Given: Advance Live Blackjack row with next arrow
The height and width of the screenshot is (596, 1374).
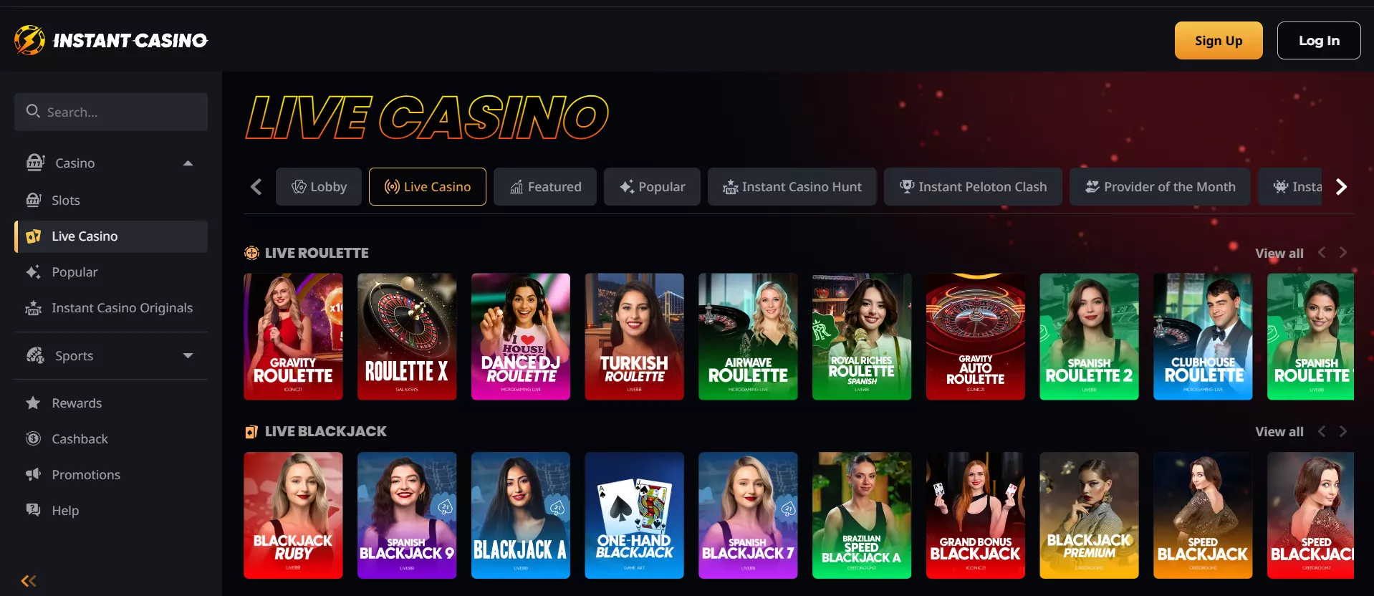Looking at the screenshot, I should pyautogui.click(x=1343, y=431).
